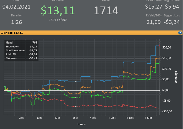183x129 pixels.
Task: Select the session date 04.02.2021
Action: tap(16, 7)
